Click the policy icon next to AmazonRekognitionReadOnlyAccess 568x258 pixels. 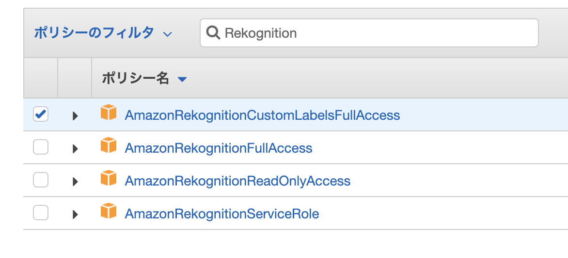tap(109, 179)
